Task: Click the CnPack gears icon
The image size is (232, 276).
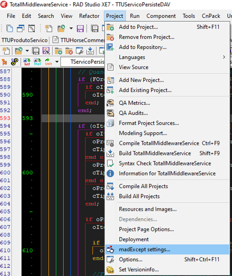Action: 15,62
